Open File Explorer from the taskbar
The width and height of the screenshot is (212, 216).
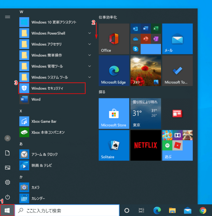click(x=172, y=210)
